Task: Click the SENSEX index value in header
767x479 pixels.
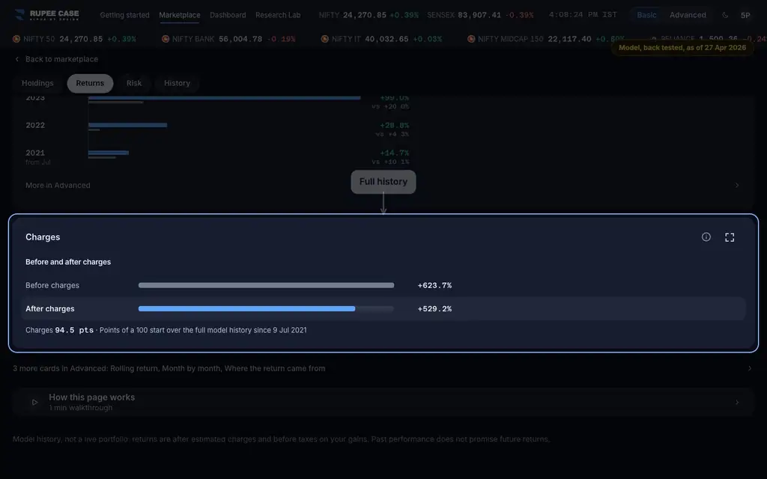Action: [x=479, y=15]
